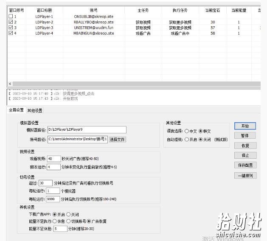
Task: Select 韩文 language radio button
Action: coord(201,131)
